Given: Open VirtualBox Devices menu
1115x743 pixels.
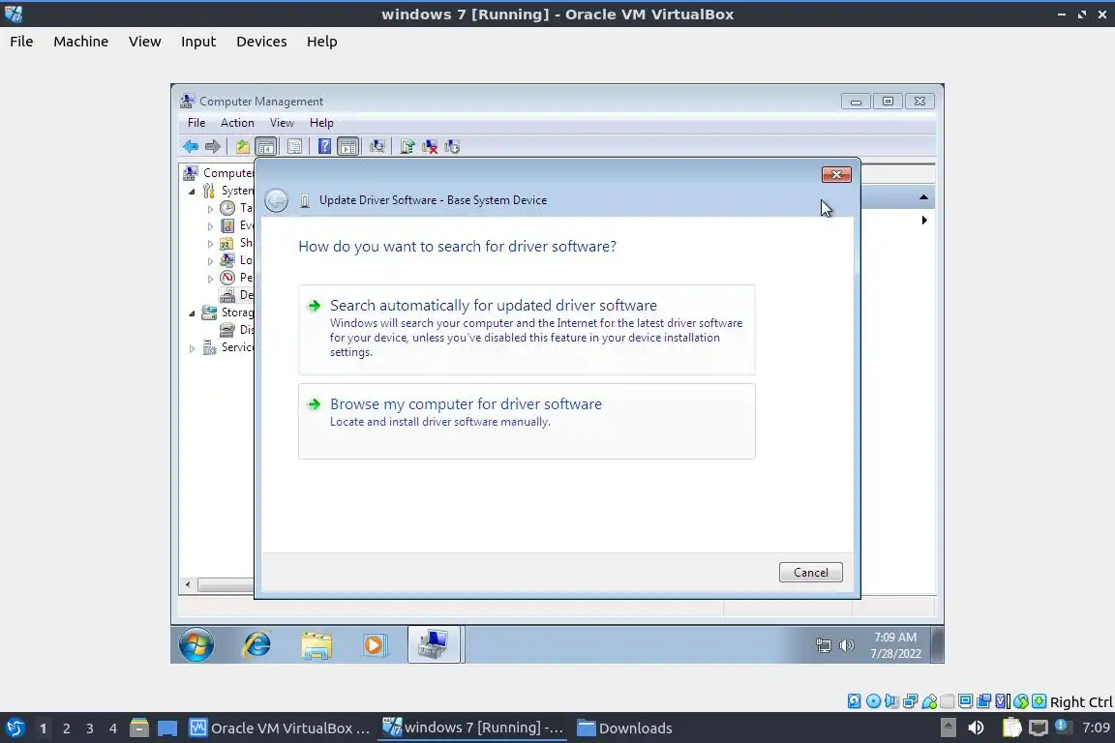Looking at the screenshot, I should click(261, 42).
